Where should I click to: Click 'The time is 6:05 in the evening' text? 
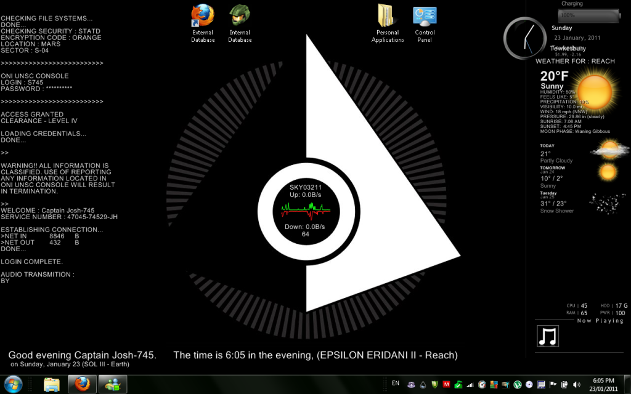243,355
